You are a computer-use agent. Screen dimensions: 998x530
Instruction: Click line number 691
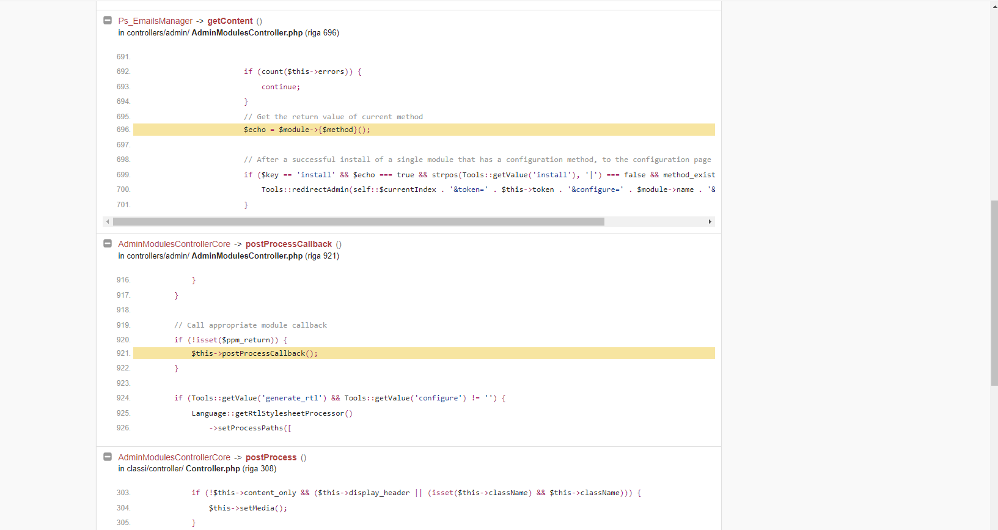[123, 57]
